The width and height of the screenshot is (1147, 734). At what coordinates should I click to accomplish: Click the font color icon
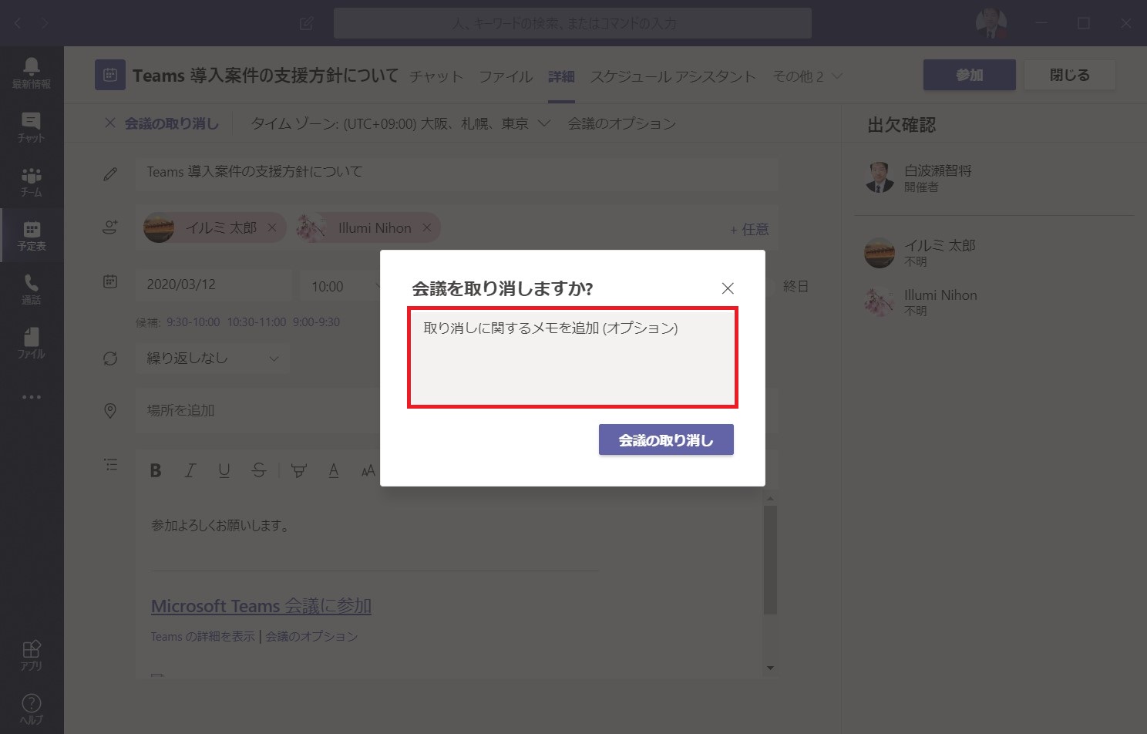334,470
